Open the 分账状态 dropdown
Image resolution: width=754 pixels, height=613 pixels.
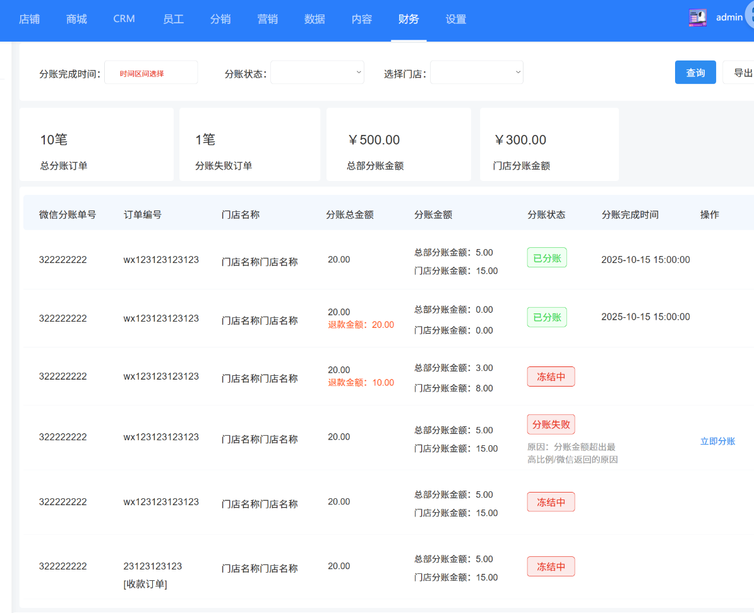pos(317,73)
